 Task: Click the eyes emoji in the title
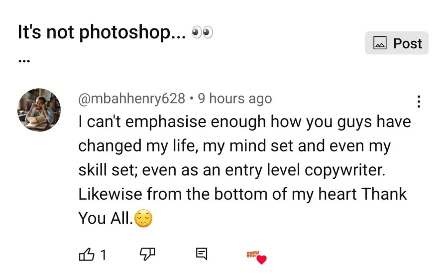[x=202, y=33]
